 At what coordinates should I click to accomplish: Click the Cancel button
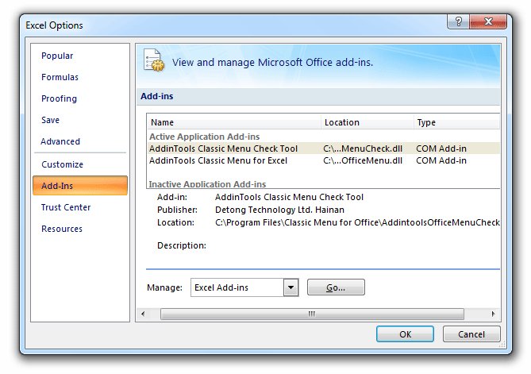471,334
